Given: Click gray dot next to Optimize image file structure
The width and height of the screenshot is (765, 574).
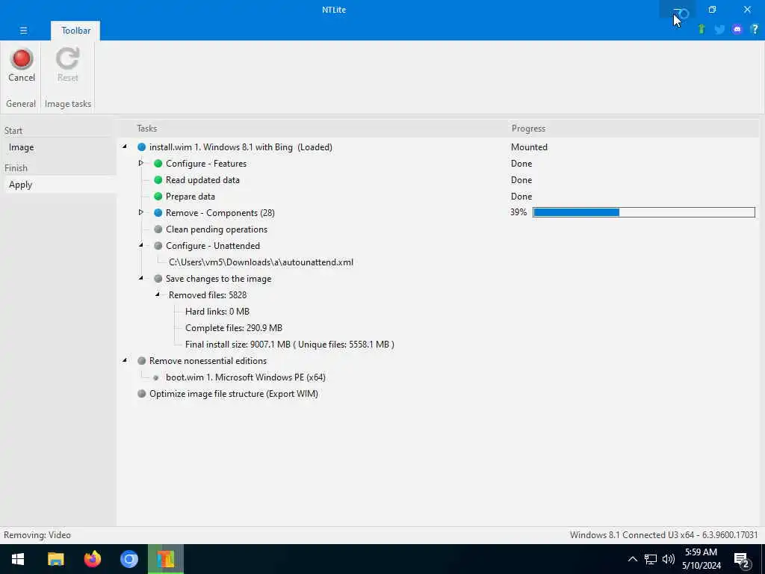Looking at the screenshot, I should click(x=141, y=393).
